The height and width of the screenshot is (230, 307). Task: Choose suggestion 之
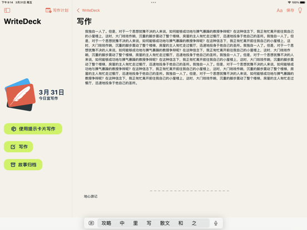pyautogui.click(x=194, y=223)
